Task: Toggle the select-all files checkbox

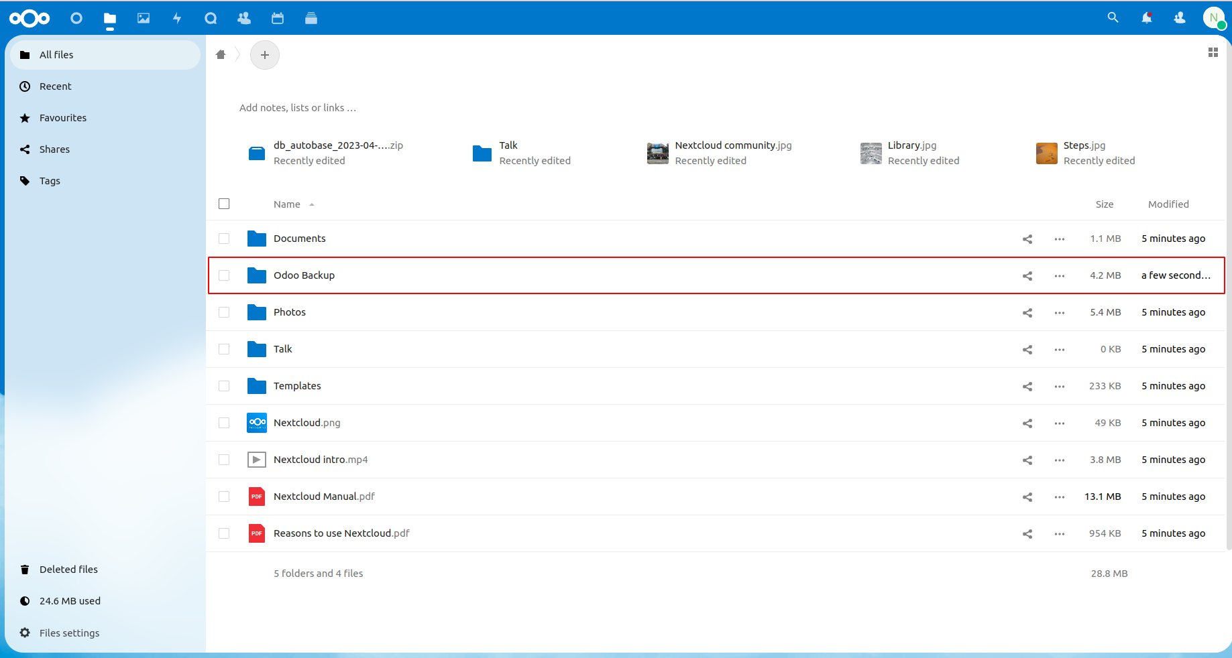Action: pyautogui.click(x=224, y=204)
